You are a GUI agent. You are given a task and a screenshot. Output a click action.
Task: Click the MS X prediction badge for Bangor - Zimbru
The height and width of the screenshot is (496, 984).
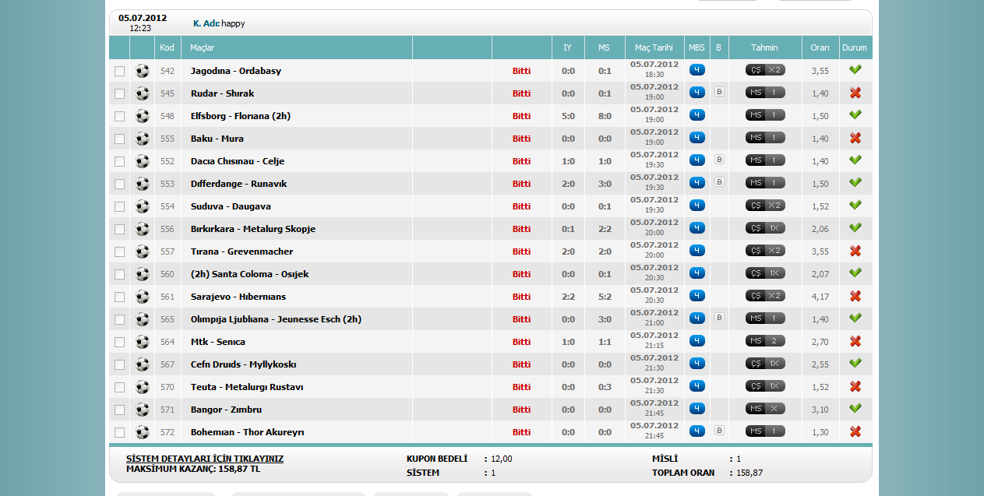pos(764,409)
